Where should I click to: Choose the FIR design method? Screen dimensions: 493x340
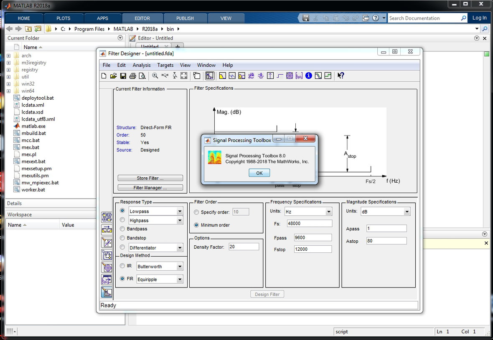coord(122,279)
